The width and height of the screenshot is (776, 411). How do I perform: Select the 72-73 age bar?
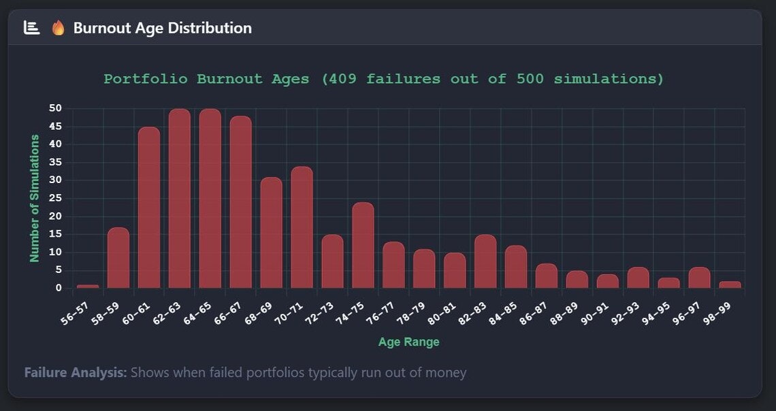tap(333, 261)
